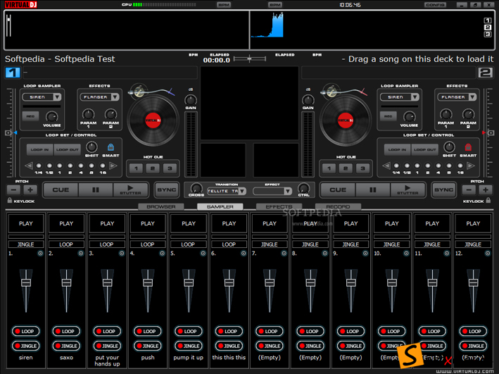The width and height of the screenshot is (499, 374).
Task: Click sampler slot 7 options circle icon
Action: 284,254
